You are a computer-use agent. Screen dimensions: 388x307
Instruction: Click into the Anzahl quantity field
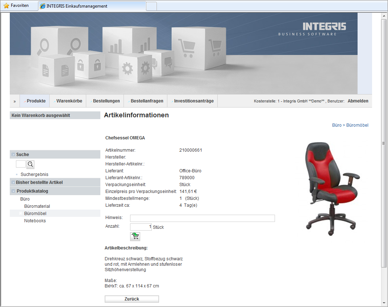(141, 227)
